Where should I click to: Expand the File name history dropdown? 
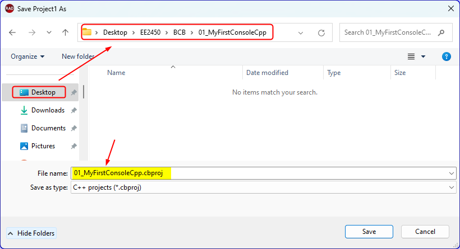click(452, 173)
